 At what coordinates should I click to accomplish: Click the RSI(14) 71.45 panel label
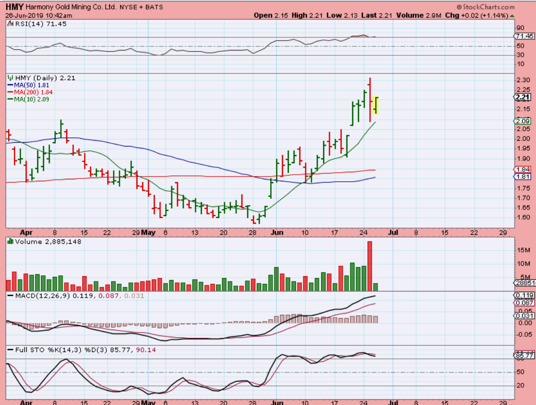point(41,24)
